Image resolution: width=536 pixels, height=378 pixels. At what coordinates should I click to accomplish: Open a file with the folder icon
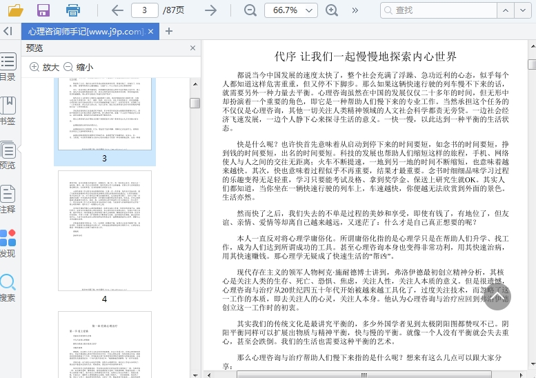click(x=16, y=10)
